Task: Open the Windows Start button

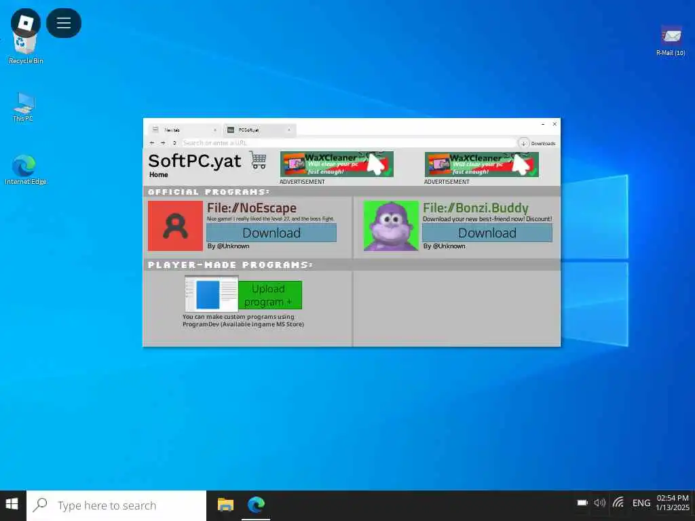Action: point(12,504)
